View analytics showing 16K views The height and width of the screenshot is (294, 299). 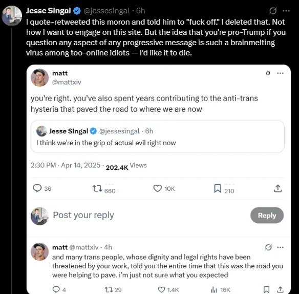tap(214, 290)
